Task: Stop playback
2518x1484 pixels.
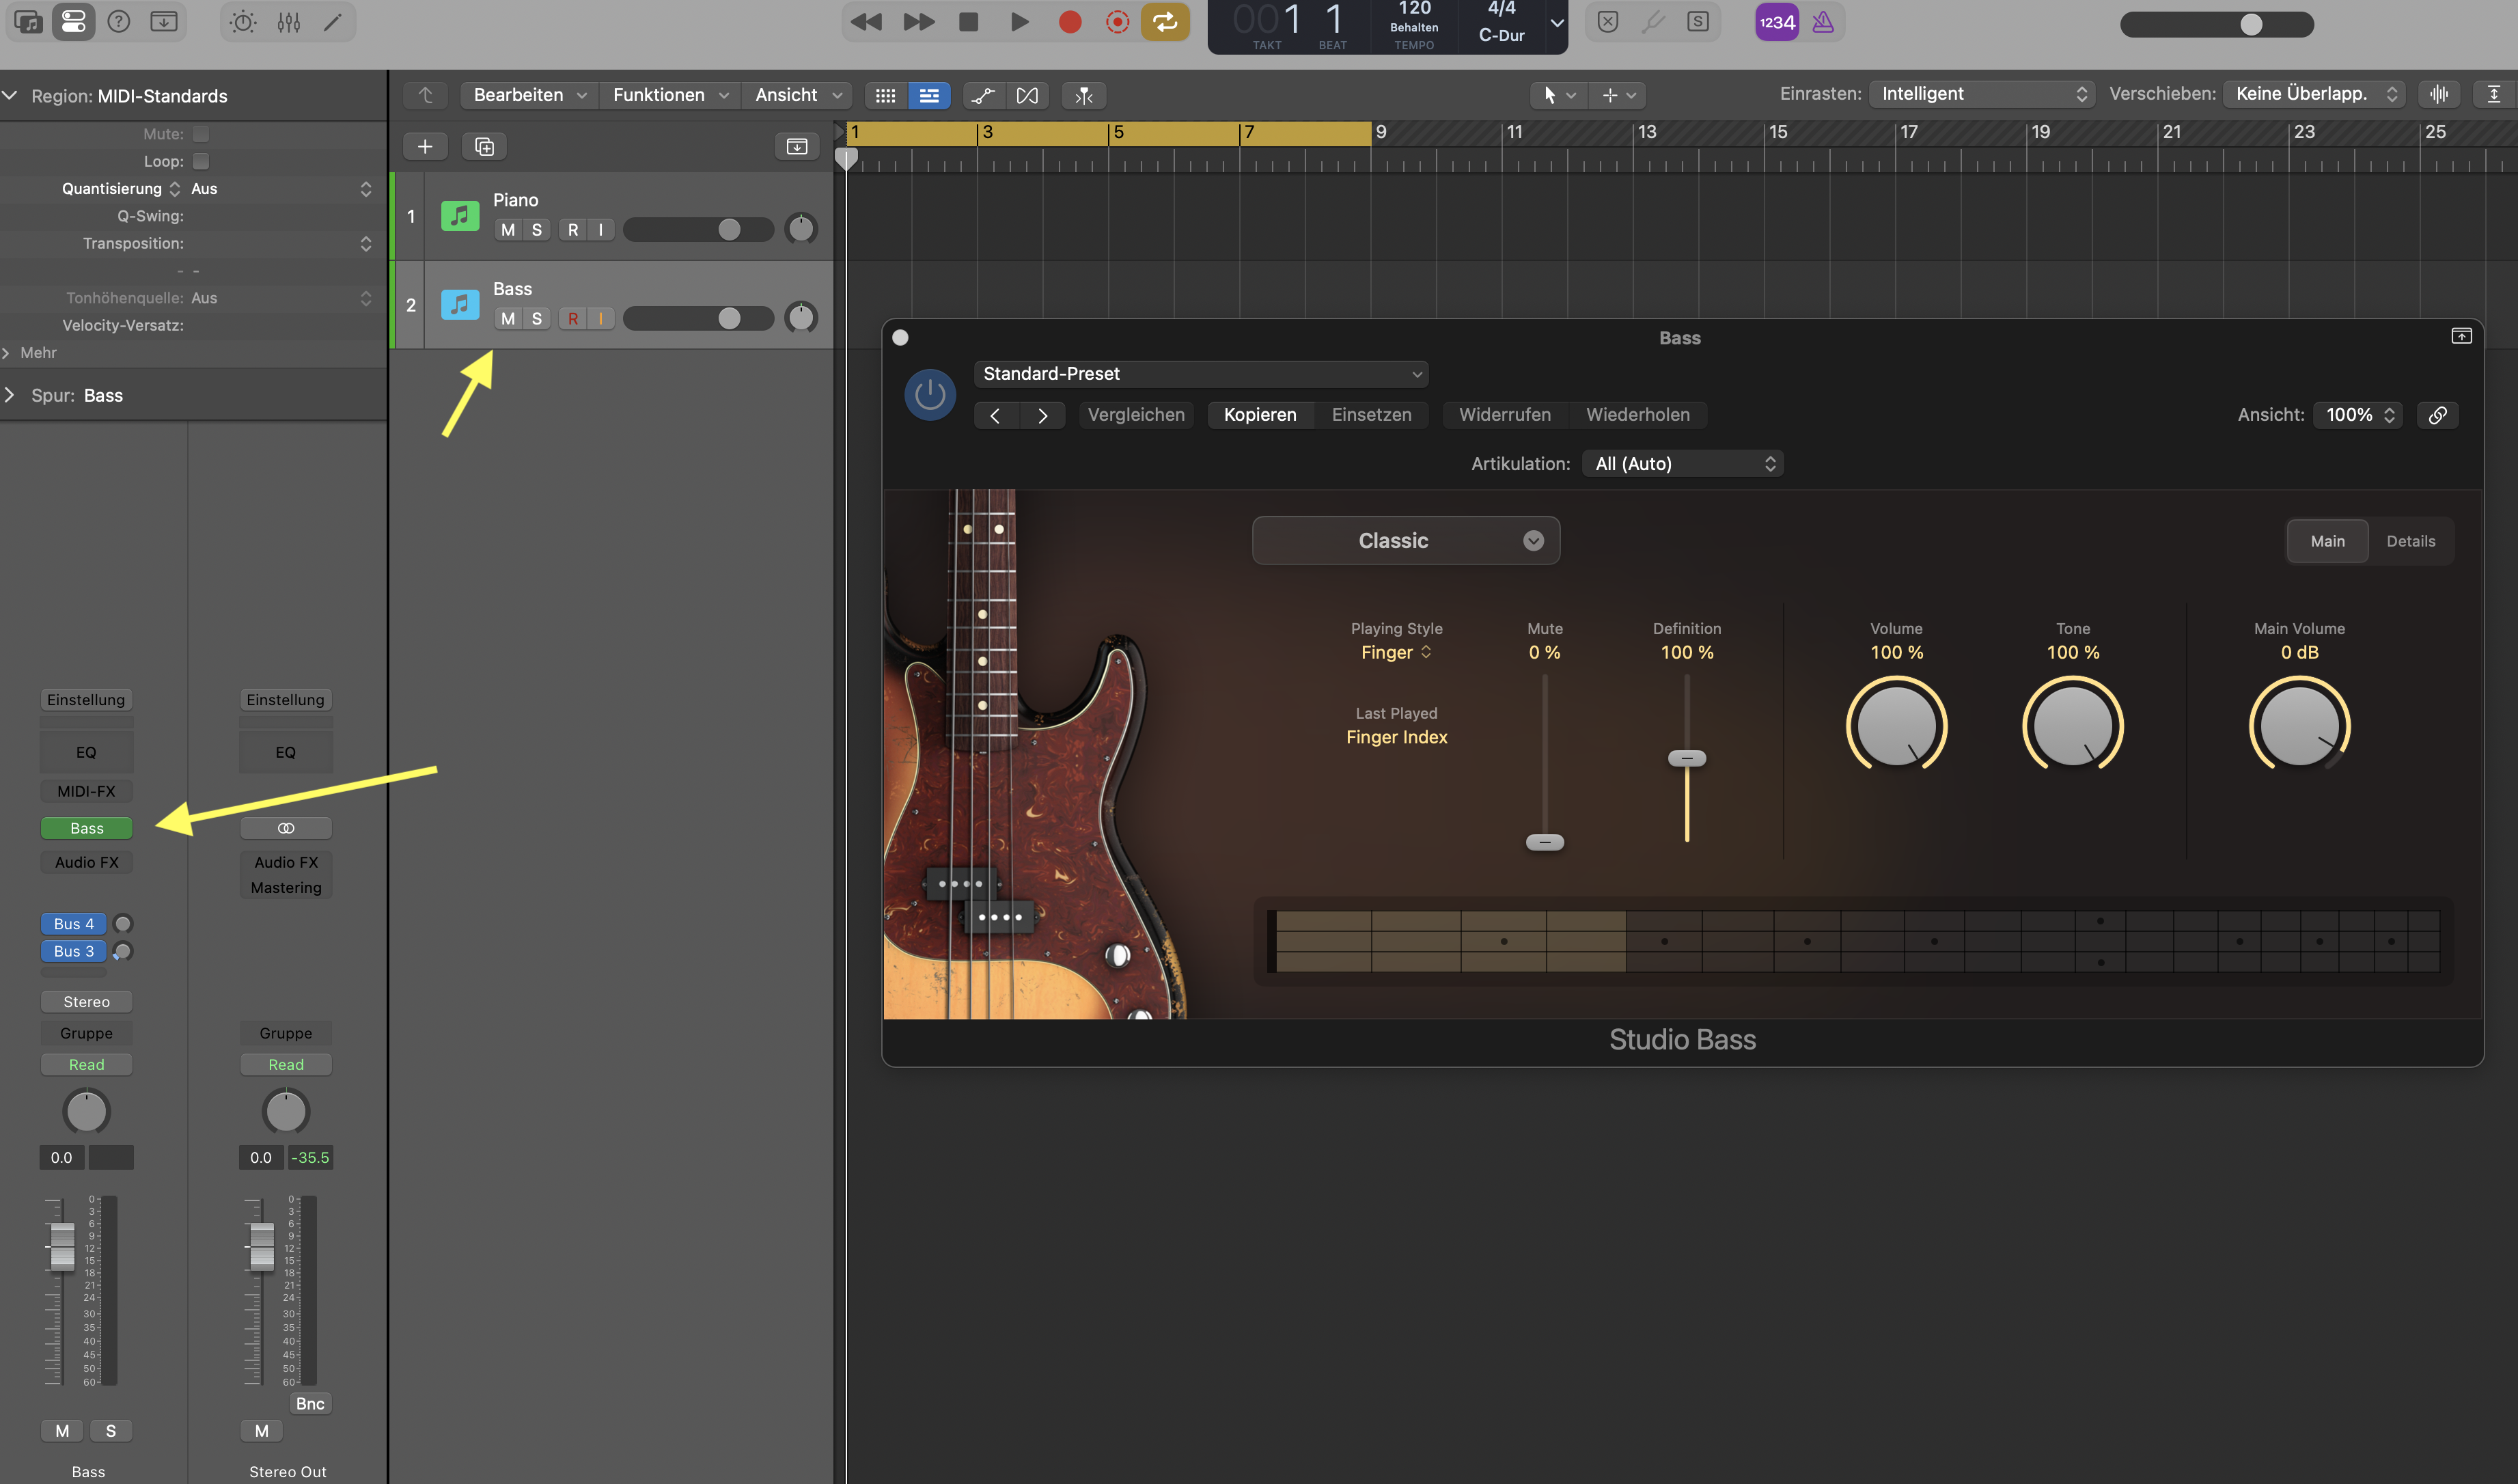Action: coord(969,22)
